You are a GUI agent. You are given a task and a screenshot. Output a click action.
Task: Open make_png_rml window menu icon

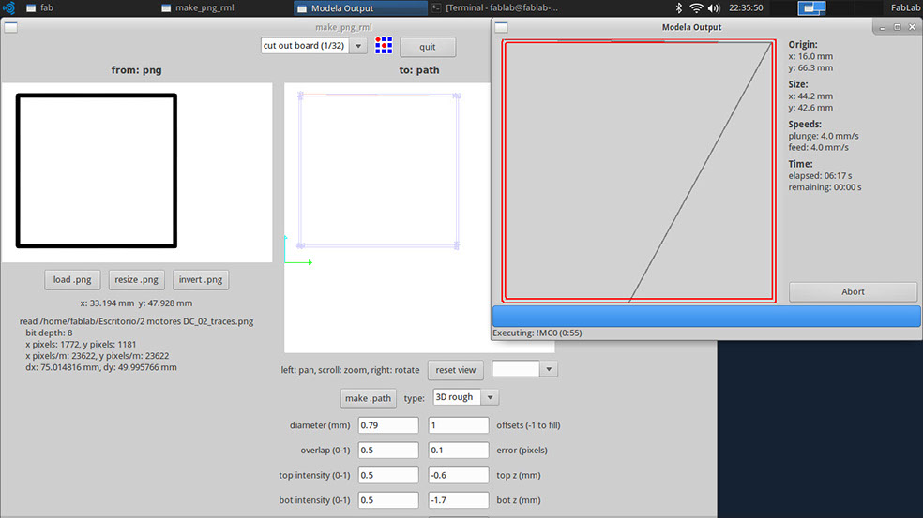click(x=10, y=27)
